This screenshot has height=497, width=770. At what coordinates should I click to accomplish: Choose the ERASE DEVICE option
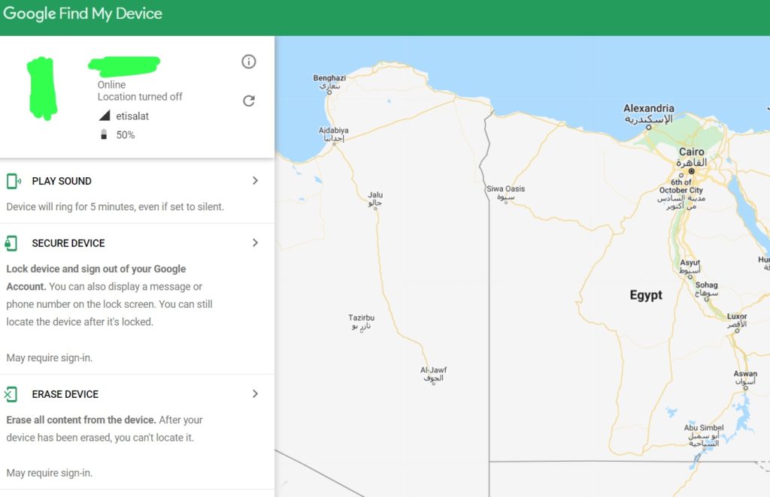(65, 394)
